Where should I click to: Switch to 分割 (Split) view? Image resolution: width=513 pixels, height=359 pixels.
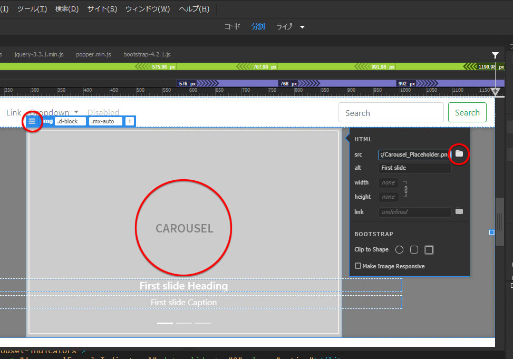(258, 26)
